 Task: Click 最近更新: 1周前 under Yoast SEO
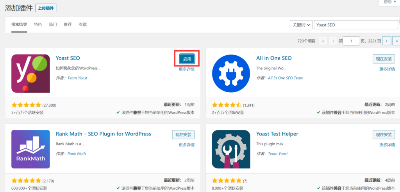click(x=179, y=104)
